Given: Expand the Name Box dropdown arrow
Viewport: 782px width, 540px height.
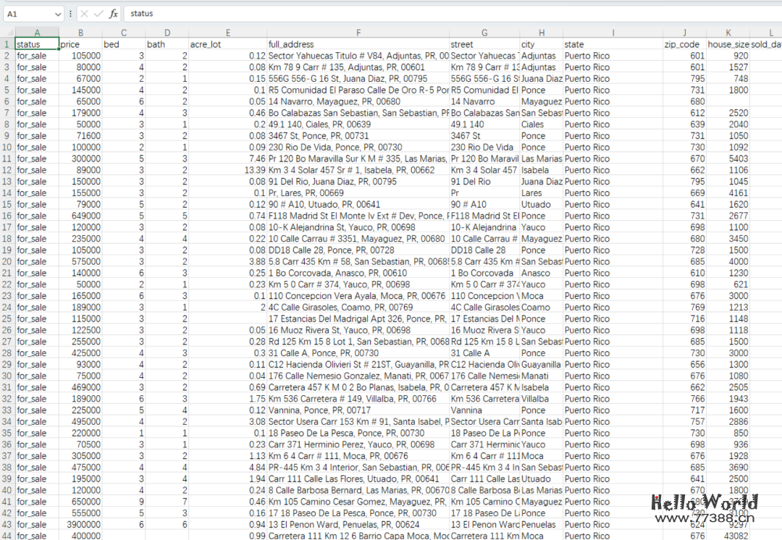Looking at the screenshot, I should click(58, 14).
